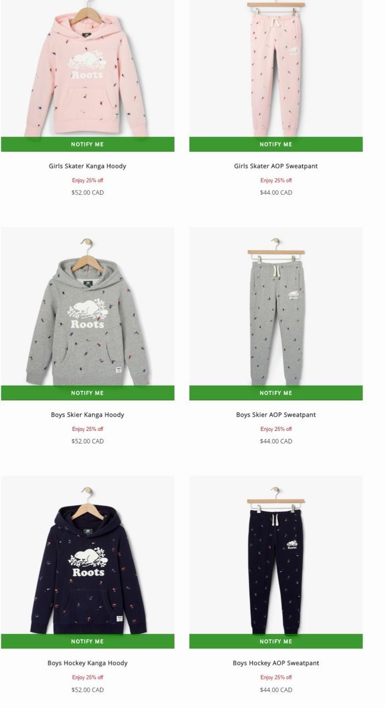Click Notify Me under Girls Skater AOP Sweatpant

tap(276, 144)
